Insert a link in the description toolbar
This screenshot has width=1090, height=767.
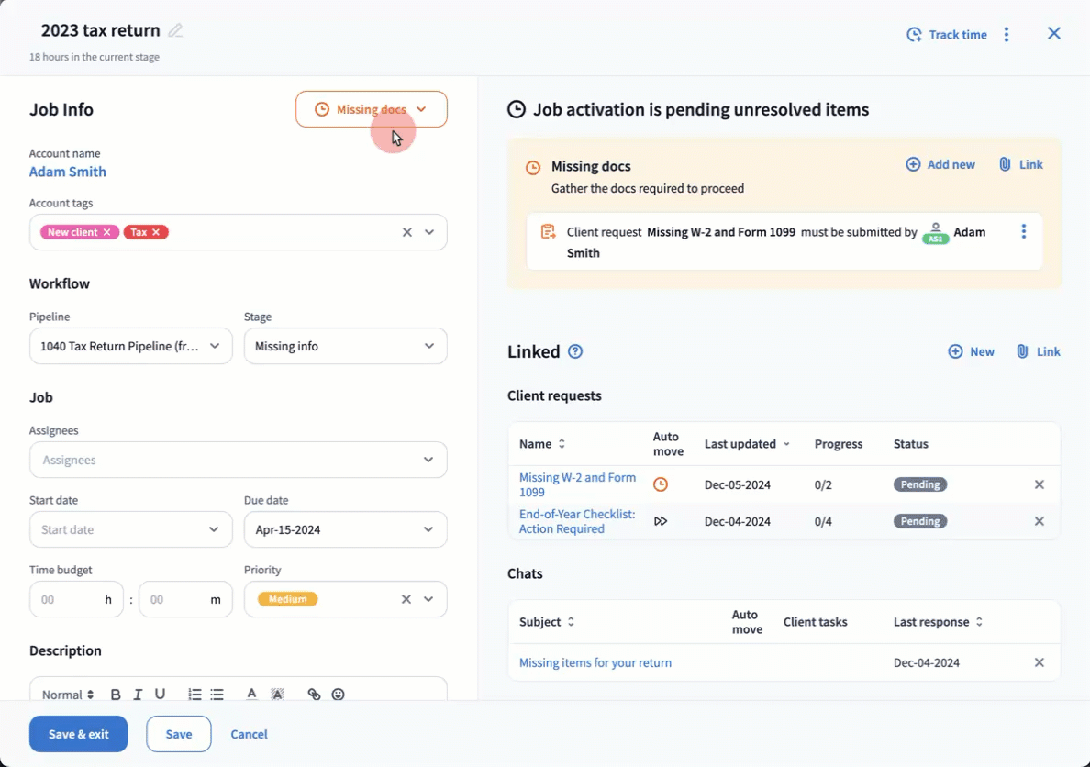pos(314,695)
